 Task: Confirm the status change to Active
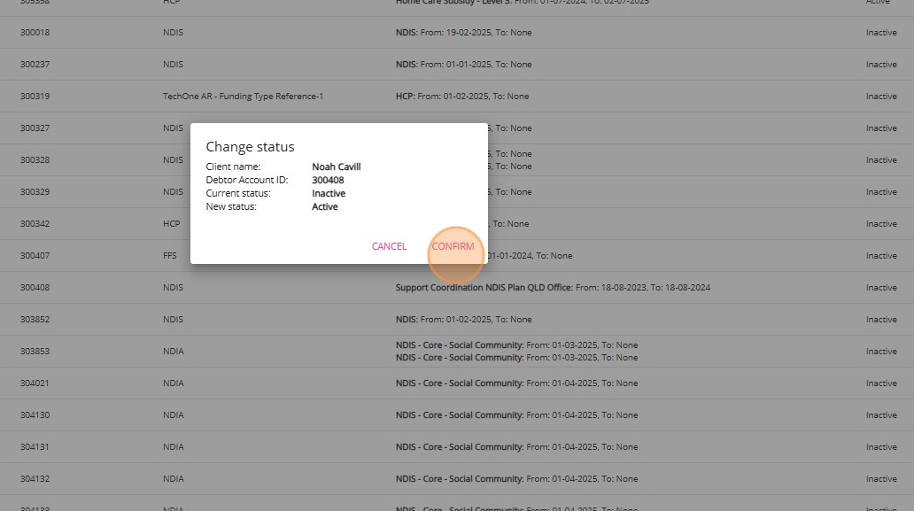tap(453, 246)
